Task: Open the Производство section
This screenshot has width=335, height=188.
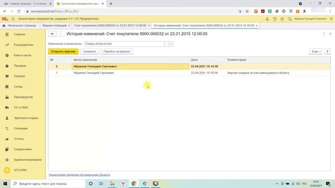Action: [23, 97]
